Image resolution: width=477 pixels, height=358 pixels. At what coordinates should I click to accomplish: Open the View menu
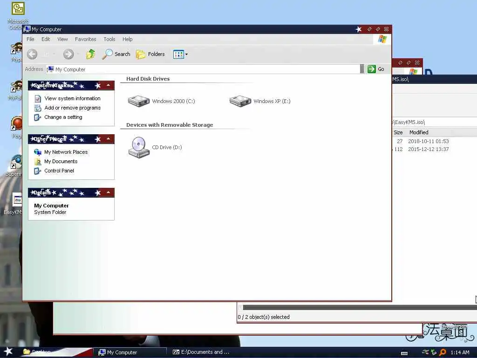point(62,39)
